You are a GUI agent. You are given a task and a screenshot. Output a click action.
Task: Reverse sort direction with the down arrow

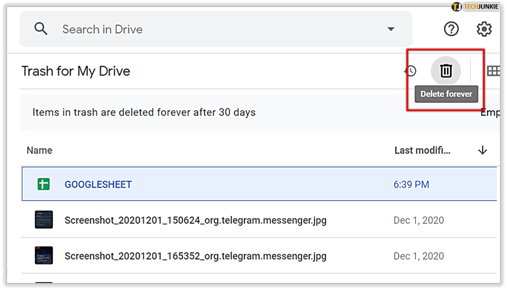click(x=482, y=150)
